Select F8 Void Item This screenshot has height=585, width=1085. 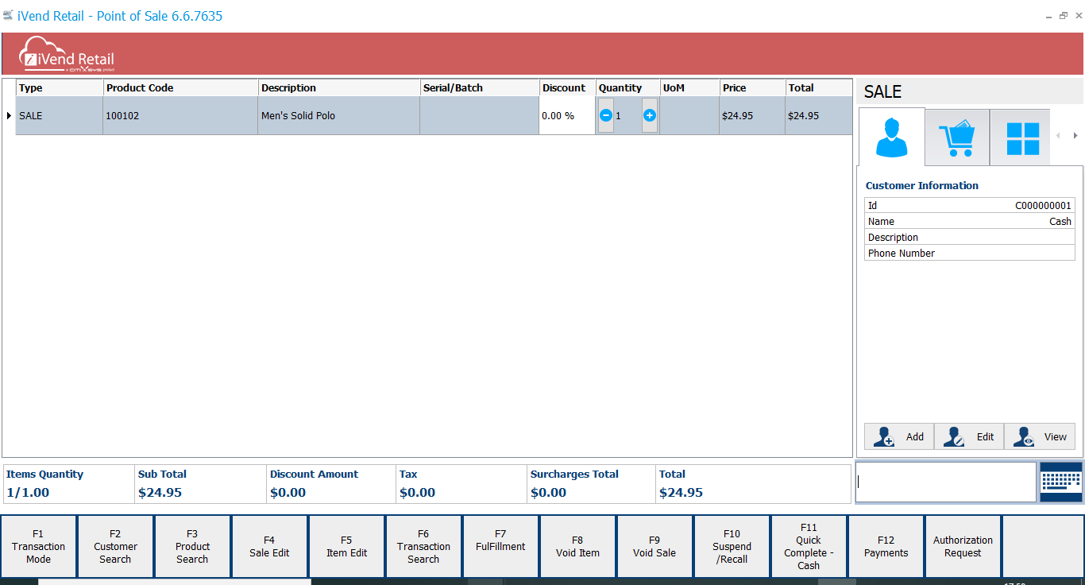tap(578, 547)
